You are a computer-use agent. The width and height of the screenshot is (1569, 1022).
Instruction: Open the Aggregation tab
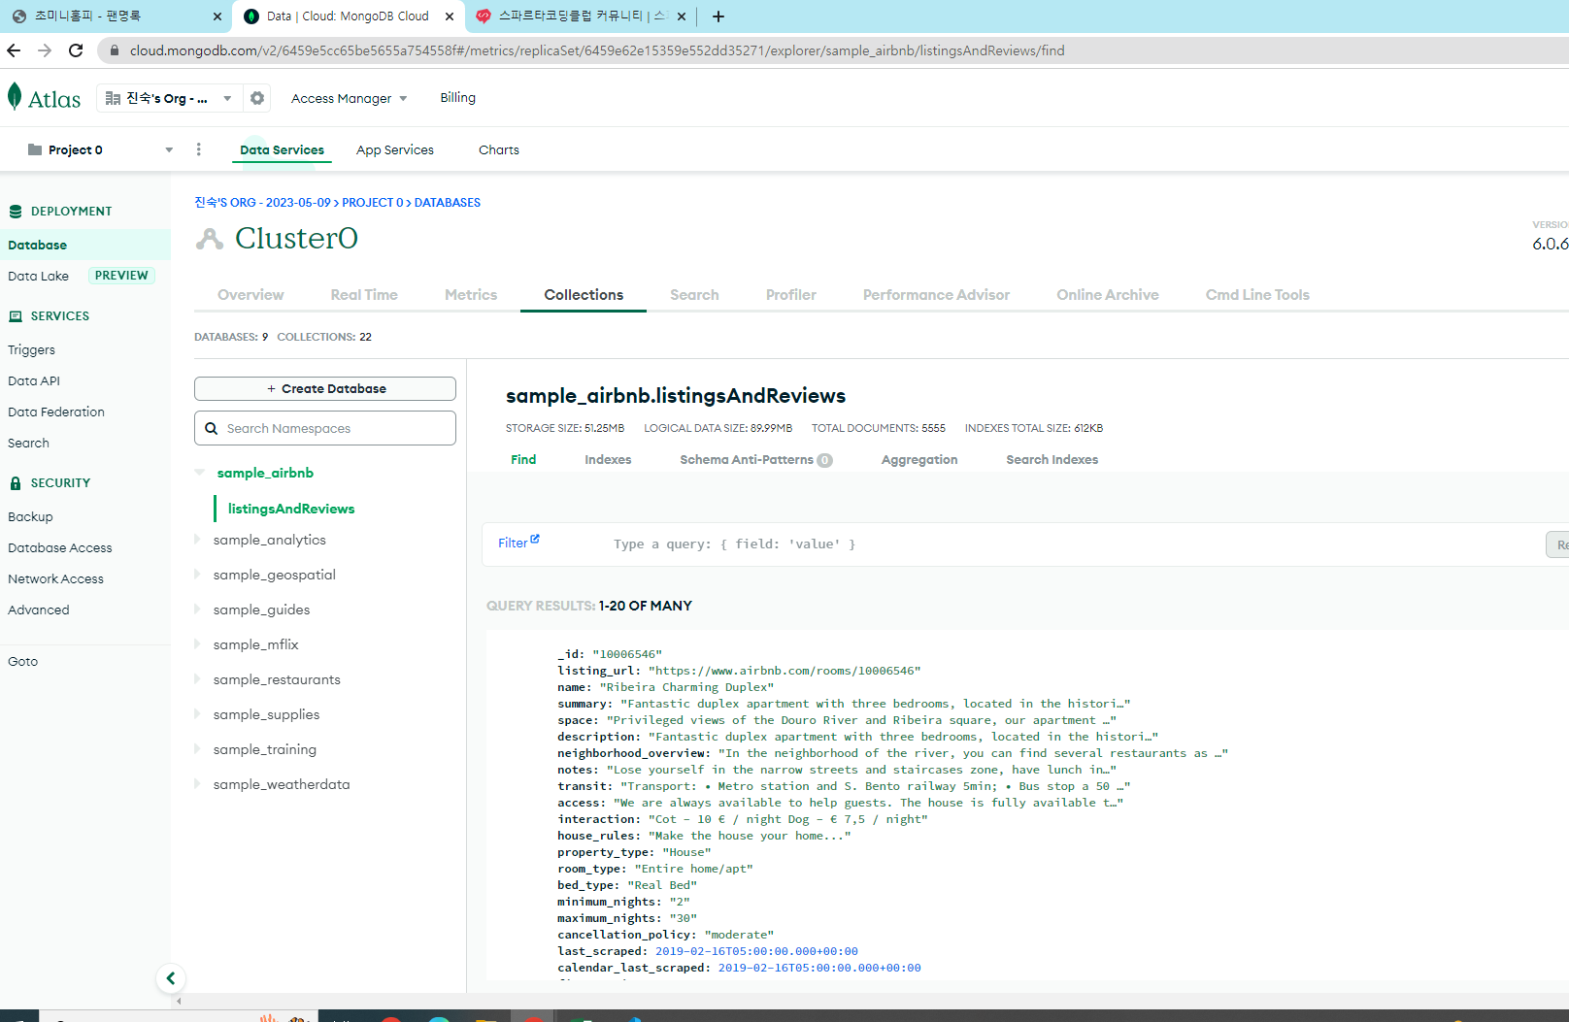[919, 459]
